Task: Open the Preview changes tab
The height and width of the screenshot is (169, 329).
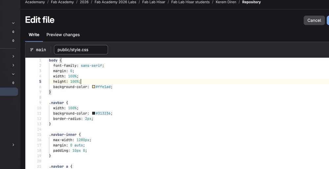Action: tap(63, 35)
